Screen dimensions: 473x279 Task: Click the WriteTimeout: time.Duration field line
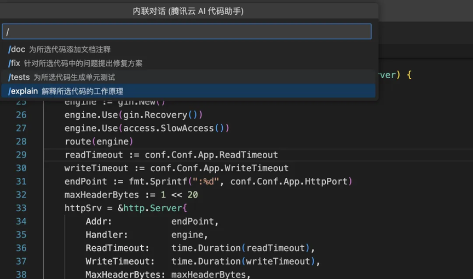203,261
